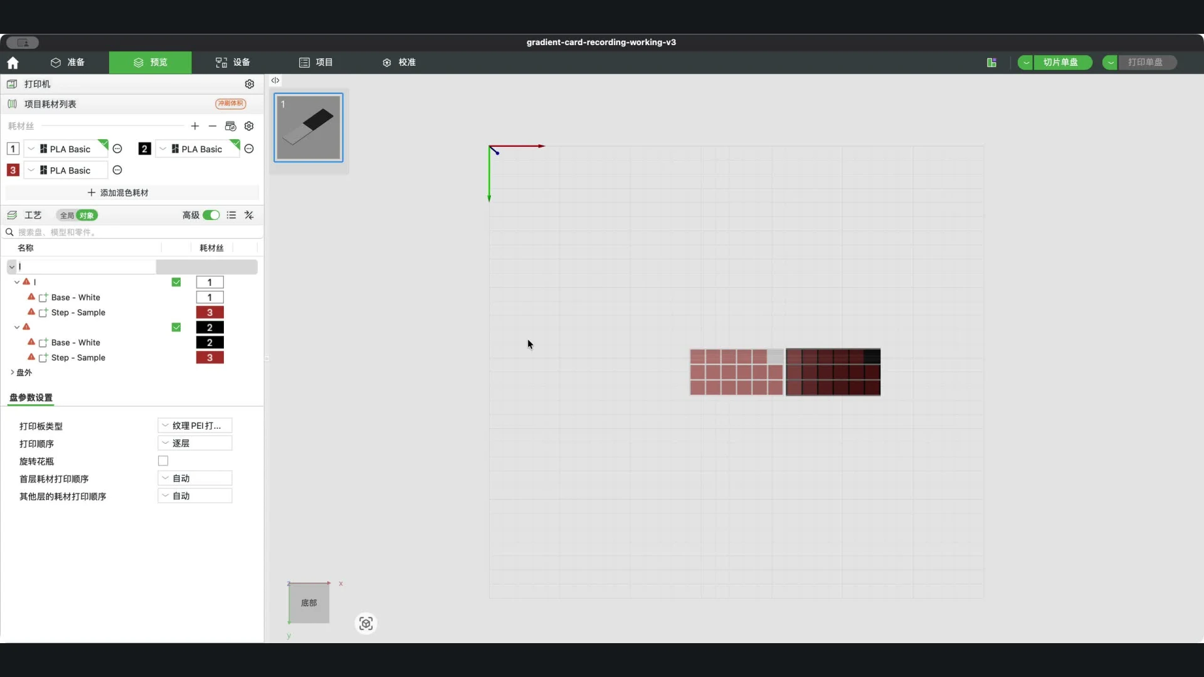Click the red filament 3 color swatch
This screenshot has width=1204, height=677.
click(13, 170)
